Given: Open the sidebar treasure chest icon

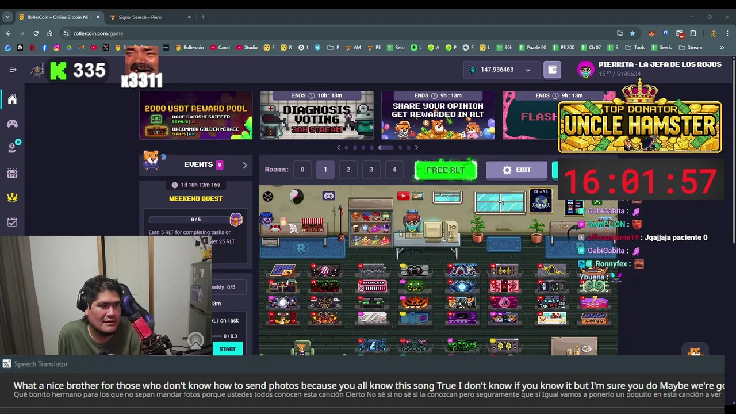Looking at the screenshot, I should coord(12,173).
